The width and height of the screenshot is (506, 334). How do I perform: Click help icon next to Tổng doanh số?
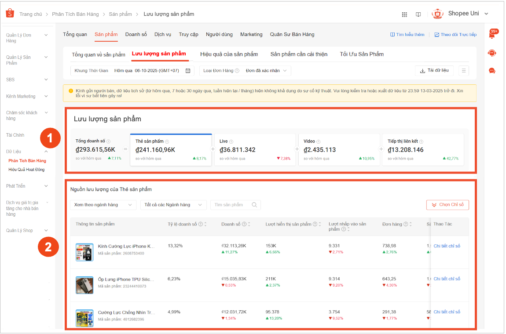point(109,142)
